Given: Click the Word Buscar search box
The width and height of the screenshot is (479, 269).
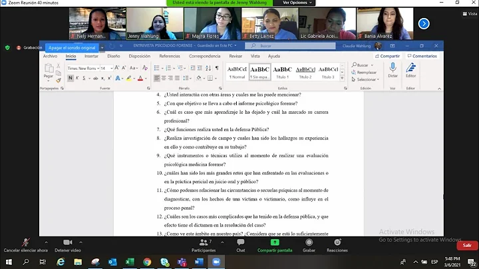Looking at the screenshot, I should click(290, 46).
